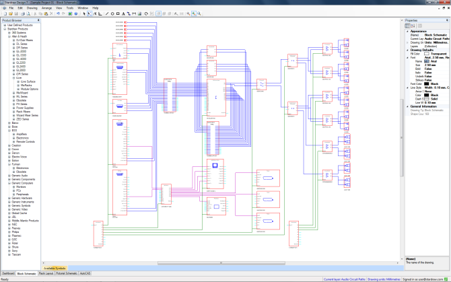Screen dimensions: 451x282
Task: Toggle Bold font property value
Action: click(429, 69)
